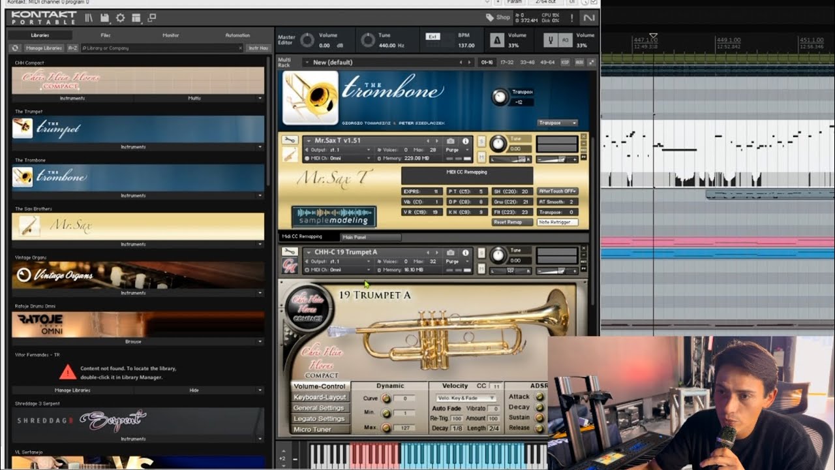Image resolution: width=835 pixels, height=470 pixels.
Task: Toggle the AUX rack button
Action: pos(578,62)
